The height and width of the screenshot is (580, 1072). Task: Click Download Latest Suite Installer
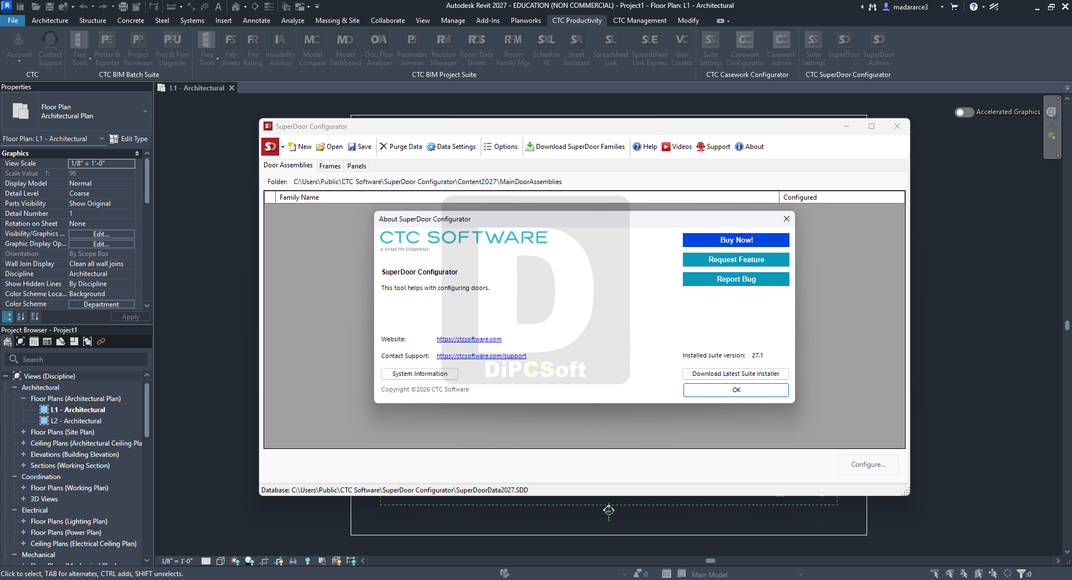736,374
